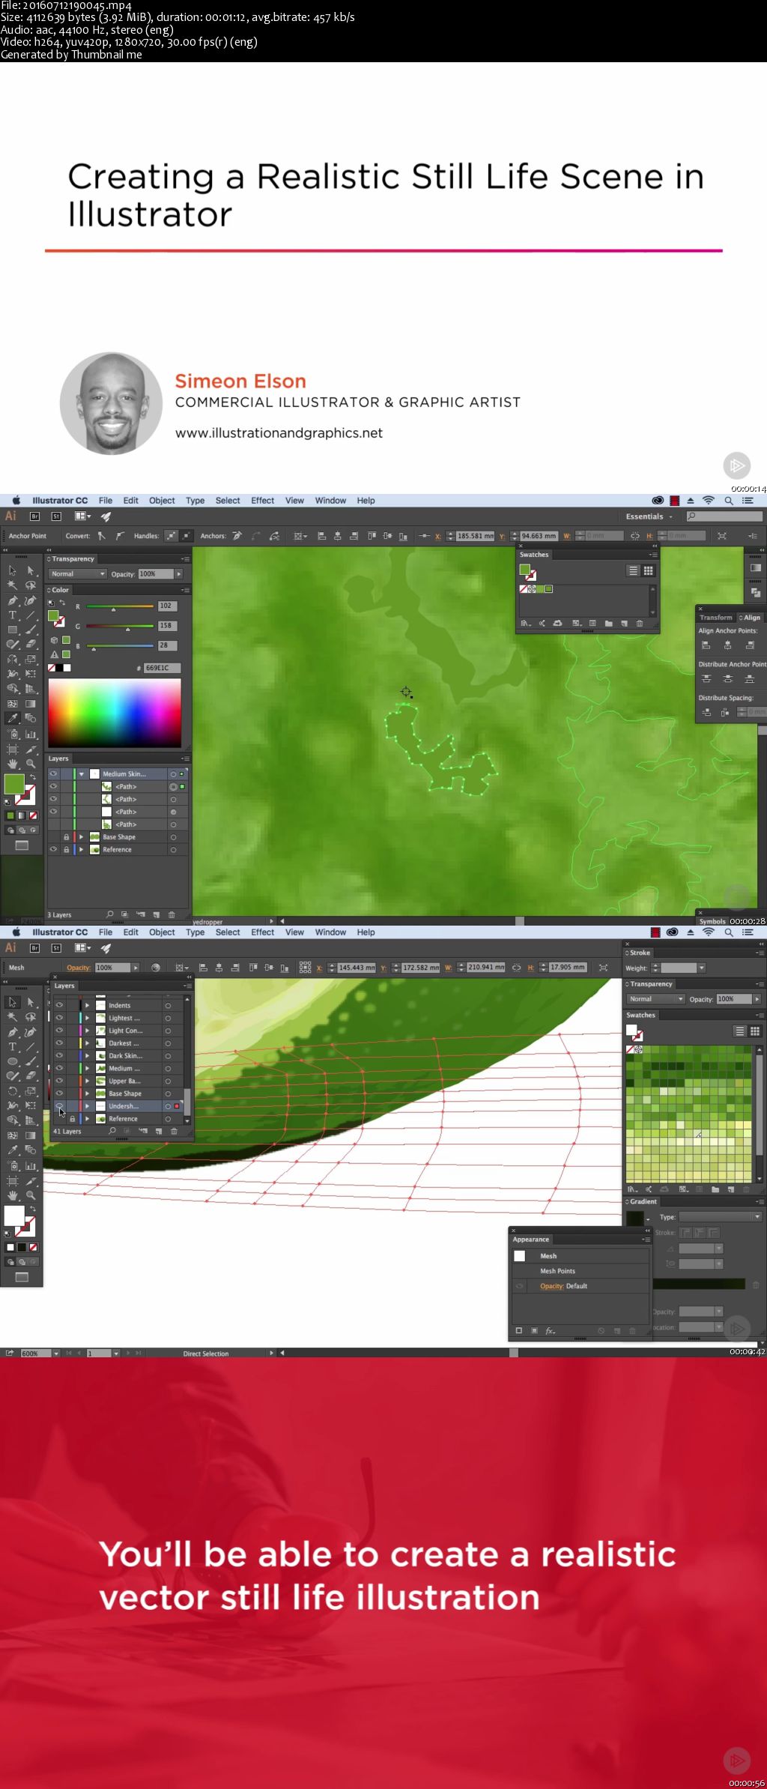Click the fx button in Appearance panel
767x1789 pixels.
(x=550, y=1331)
